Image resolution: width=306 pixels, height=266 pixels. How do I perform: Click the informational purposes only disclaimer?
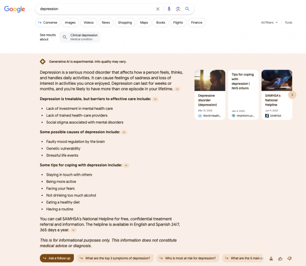tap(108, 243)
